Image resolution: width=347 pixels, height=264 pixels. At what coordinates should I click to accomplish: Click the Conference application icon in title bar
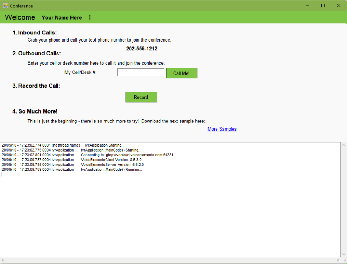6,6
